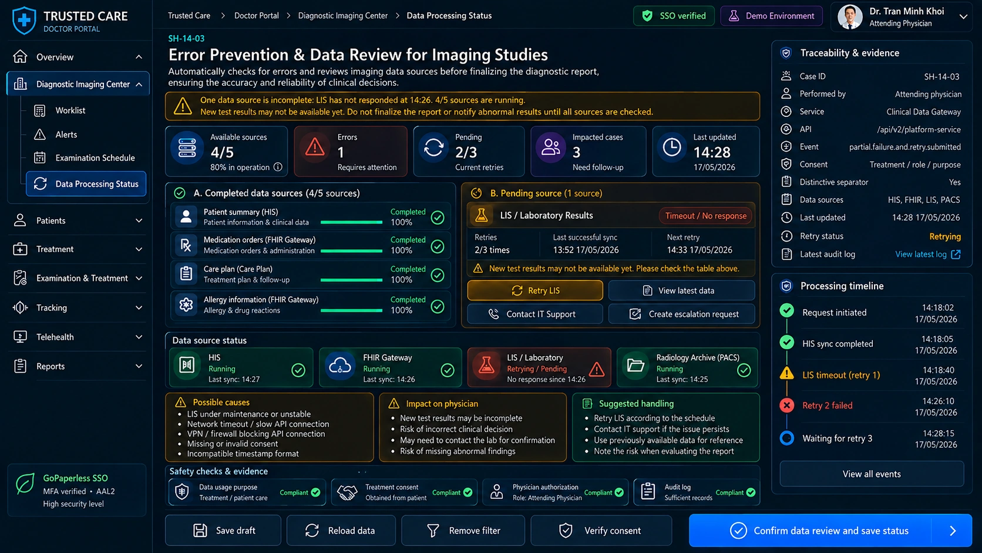Click Confirm data review and save status
The height and width of the screenshot is (553, 982).
coord(830,531)
